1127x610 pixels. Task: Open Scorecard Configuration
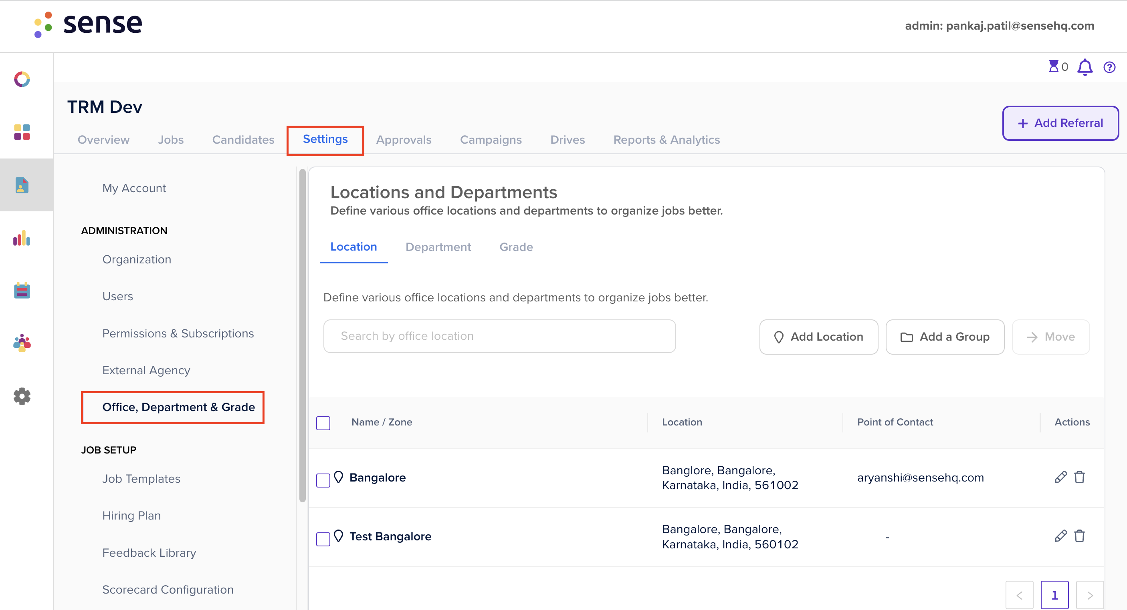click(168, 590)
